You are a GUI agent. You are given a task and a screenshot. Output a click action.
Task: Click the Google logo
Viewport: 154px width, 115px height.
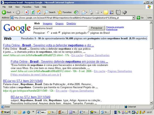(17, 28)
